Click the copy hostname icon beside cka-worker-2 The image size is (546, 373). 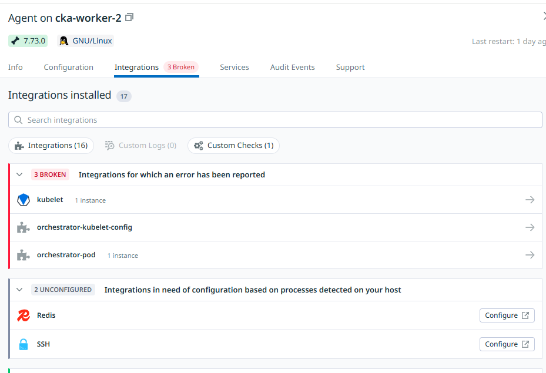129,18
